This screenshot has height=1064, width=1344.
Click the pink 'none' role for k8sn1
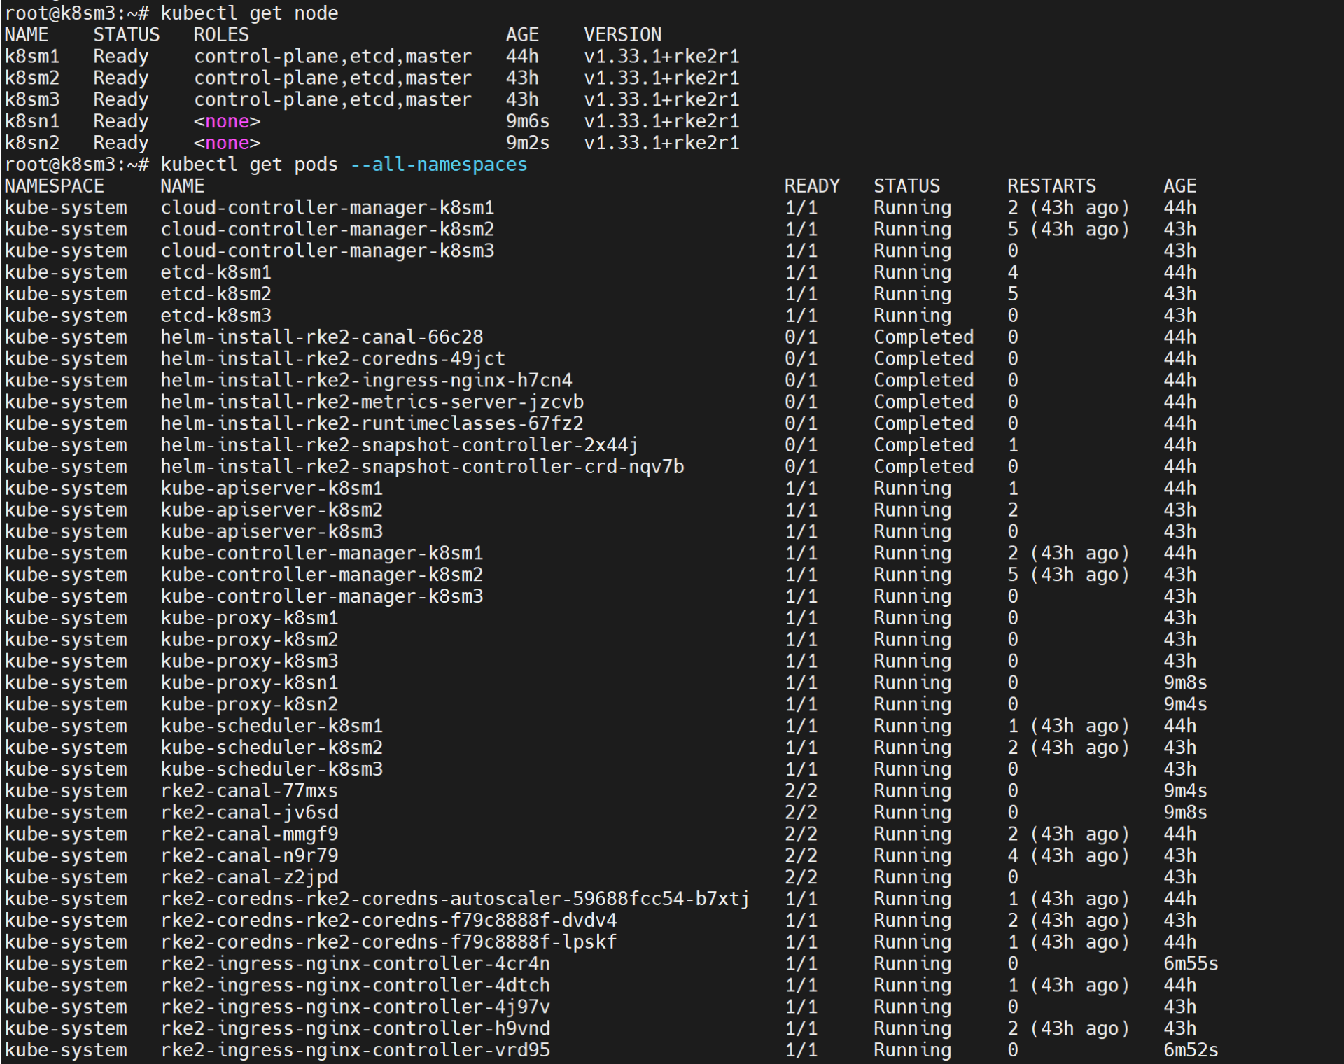pos(227,121)
